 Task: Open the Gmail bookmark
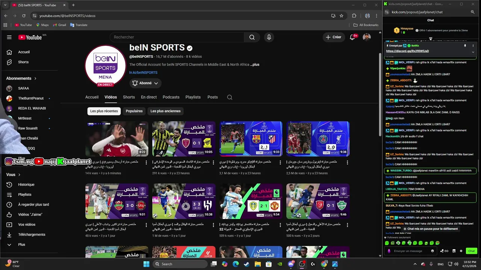59,25
